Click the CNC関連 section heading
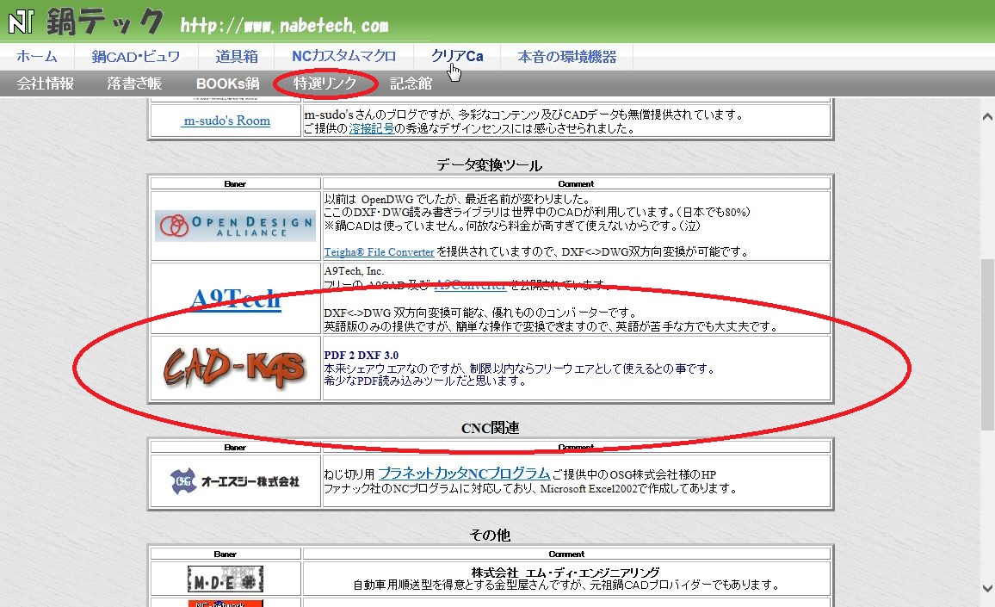Viewport: 995px width, 607px height. coord(490,428)
